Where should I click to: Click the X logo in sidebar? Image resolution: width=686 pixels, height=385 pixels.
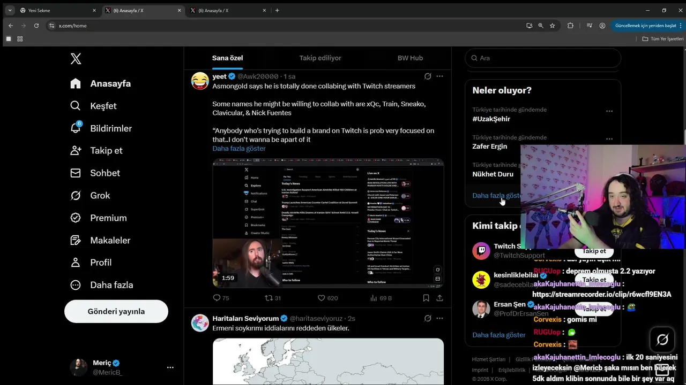[x=76, y=59]
